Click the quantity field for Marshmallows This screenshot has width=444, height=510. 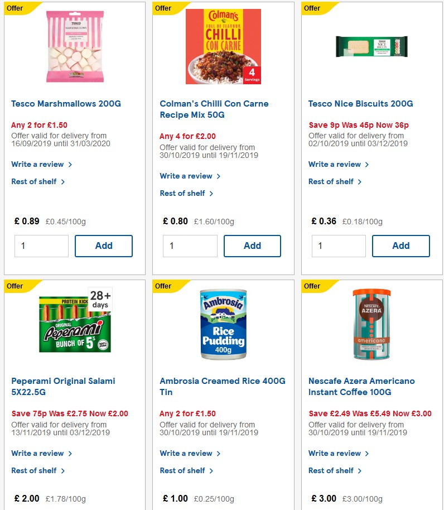[41, 246]
